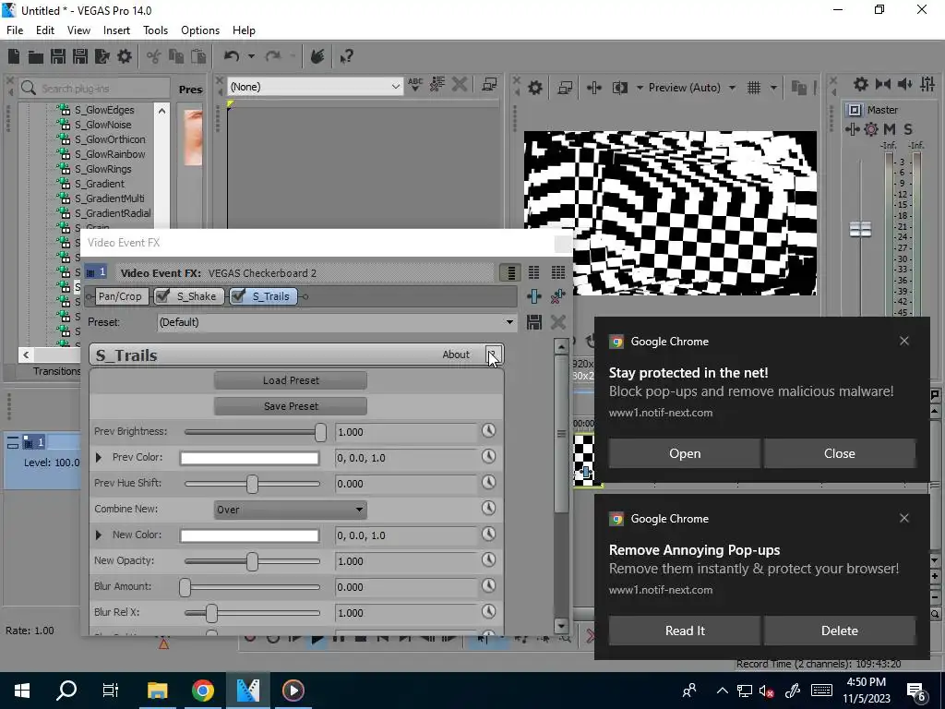Open project properties gear in main toolbar
Screen dimensions: 945x709
click(x=125, y=56)
